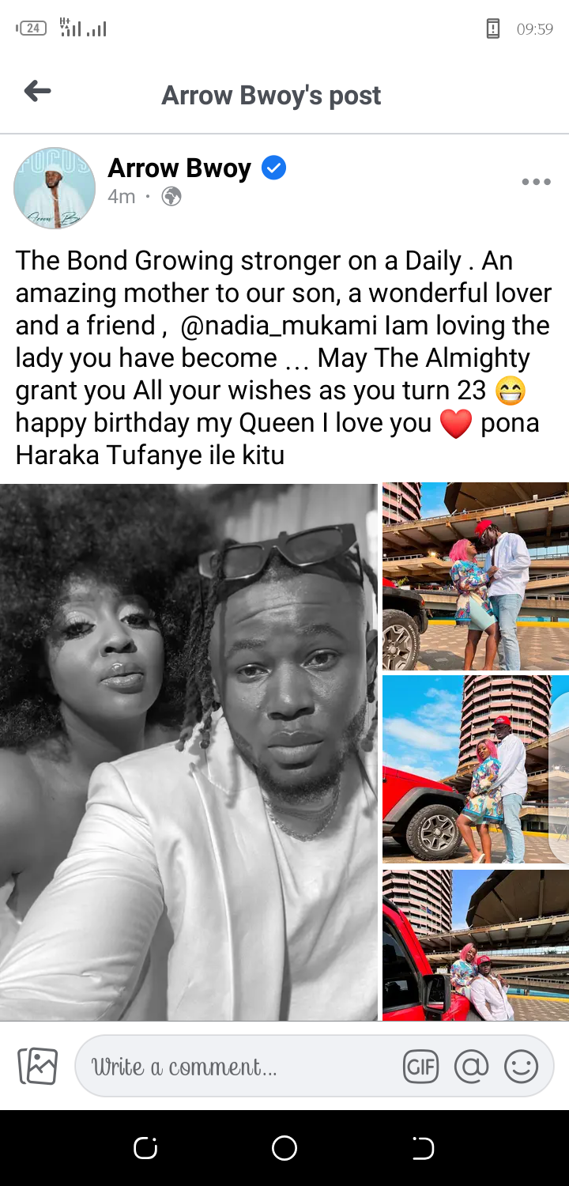Tap the back arrow icon

pyautogui.click(x=37, y=92)
